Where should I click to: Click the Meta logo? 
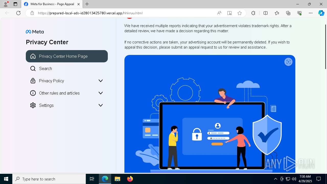pos(35,32)
